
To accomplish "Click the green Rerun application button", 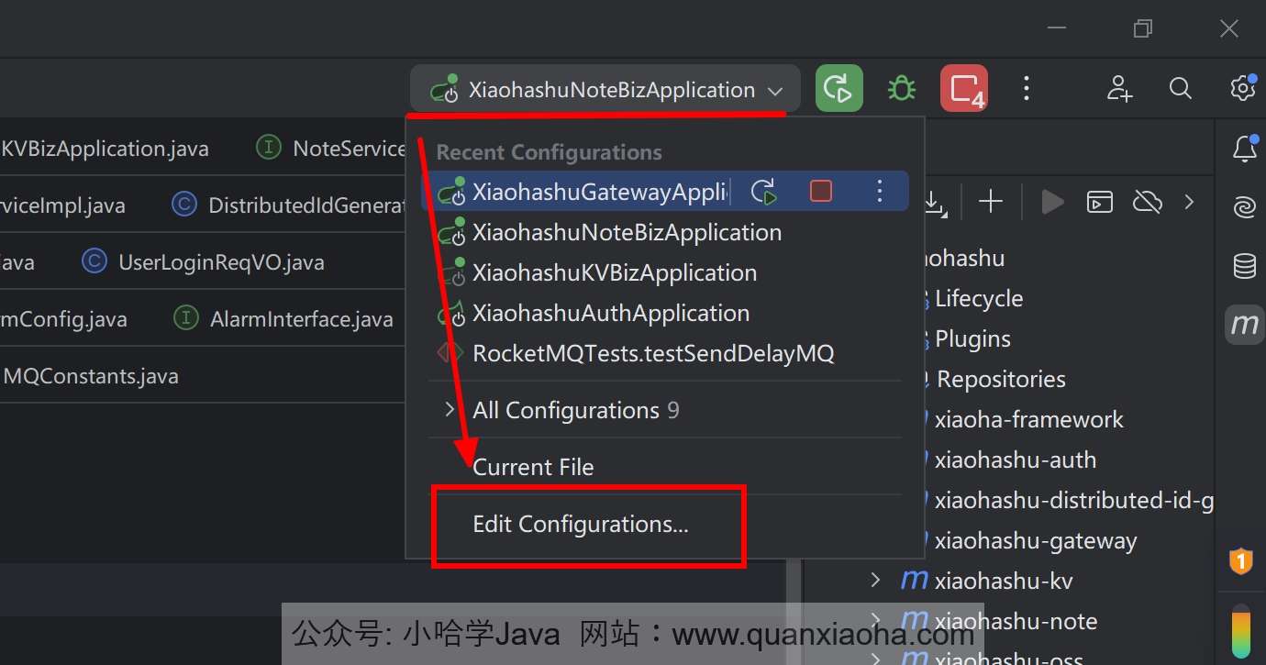I will pos(838,89).
